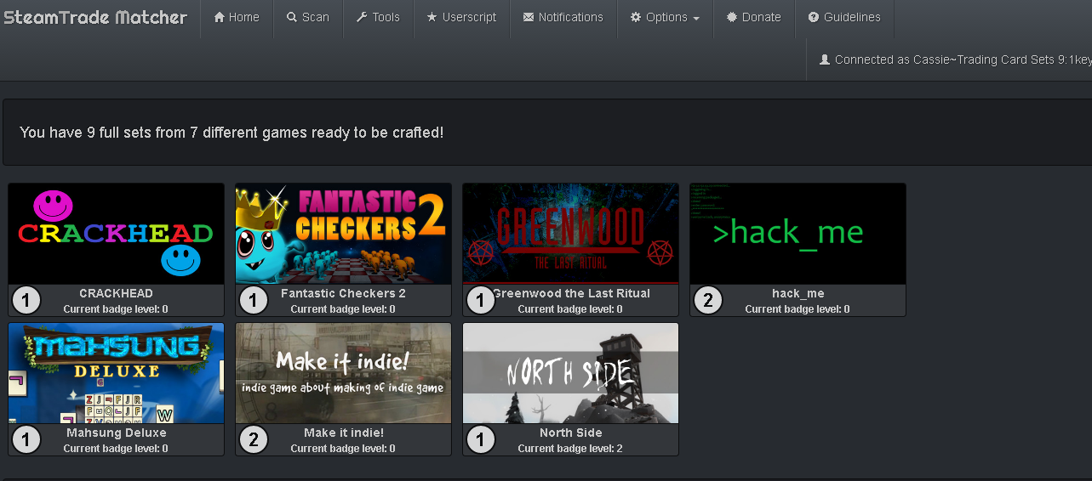1092x481 pixels.
Task: Click the envelope icon beside Notifications
Action: pyautogui.click(x=529, y=17)
